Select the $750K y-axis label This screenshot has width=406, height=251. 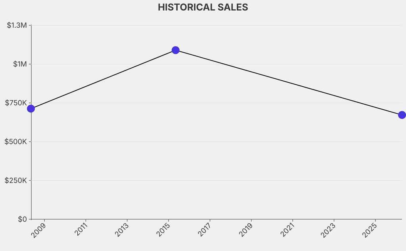(x=16, y=103)
